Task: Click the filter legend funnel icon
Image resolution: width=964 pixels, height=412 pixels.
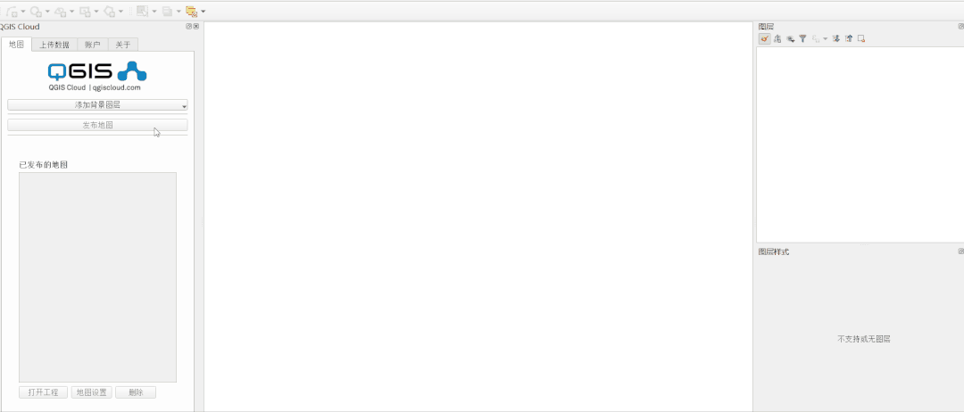Action: point(802,38)
